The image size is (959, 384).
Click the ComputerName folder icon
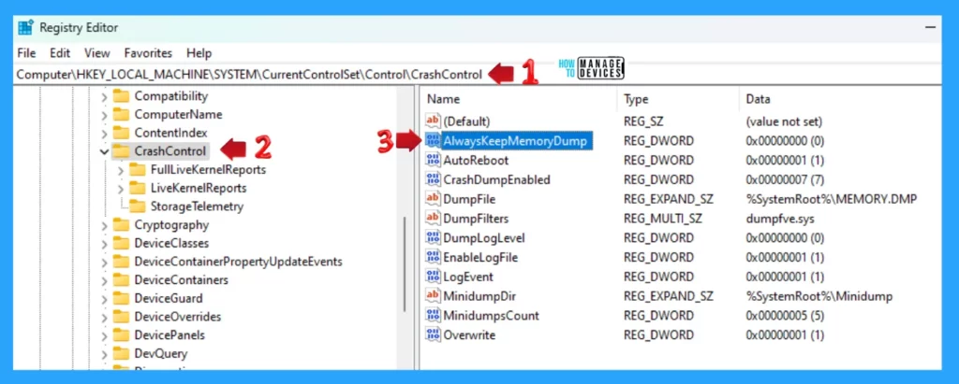tap(121, 114)
